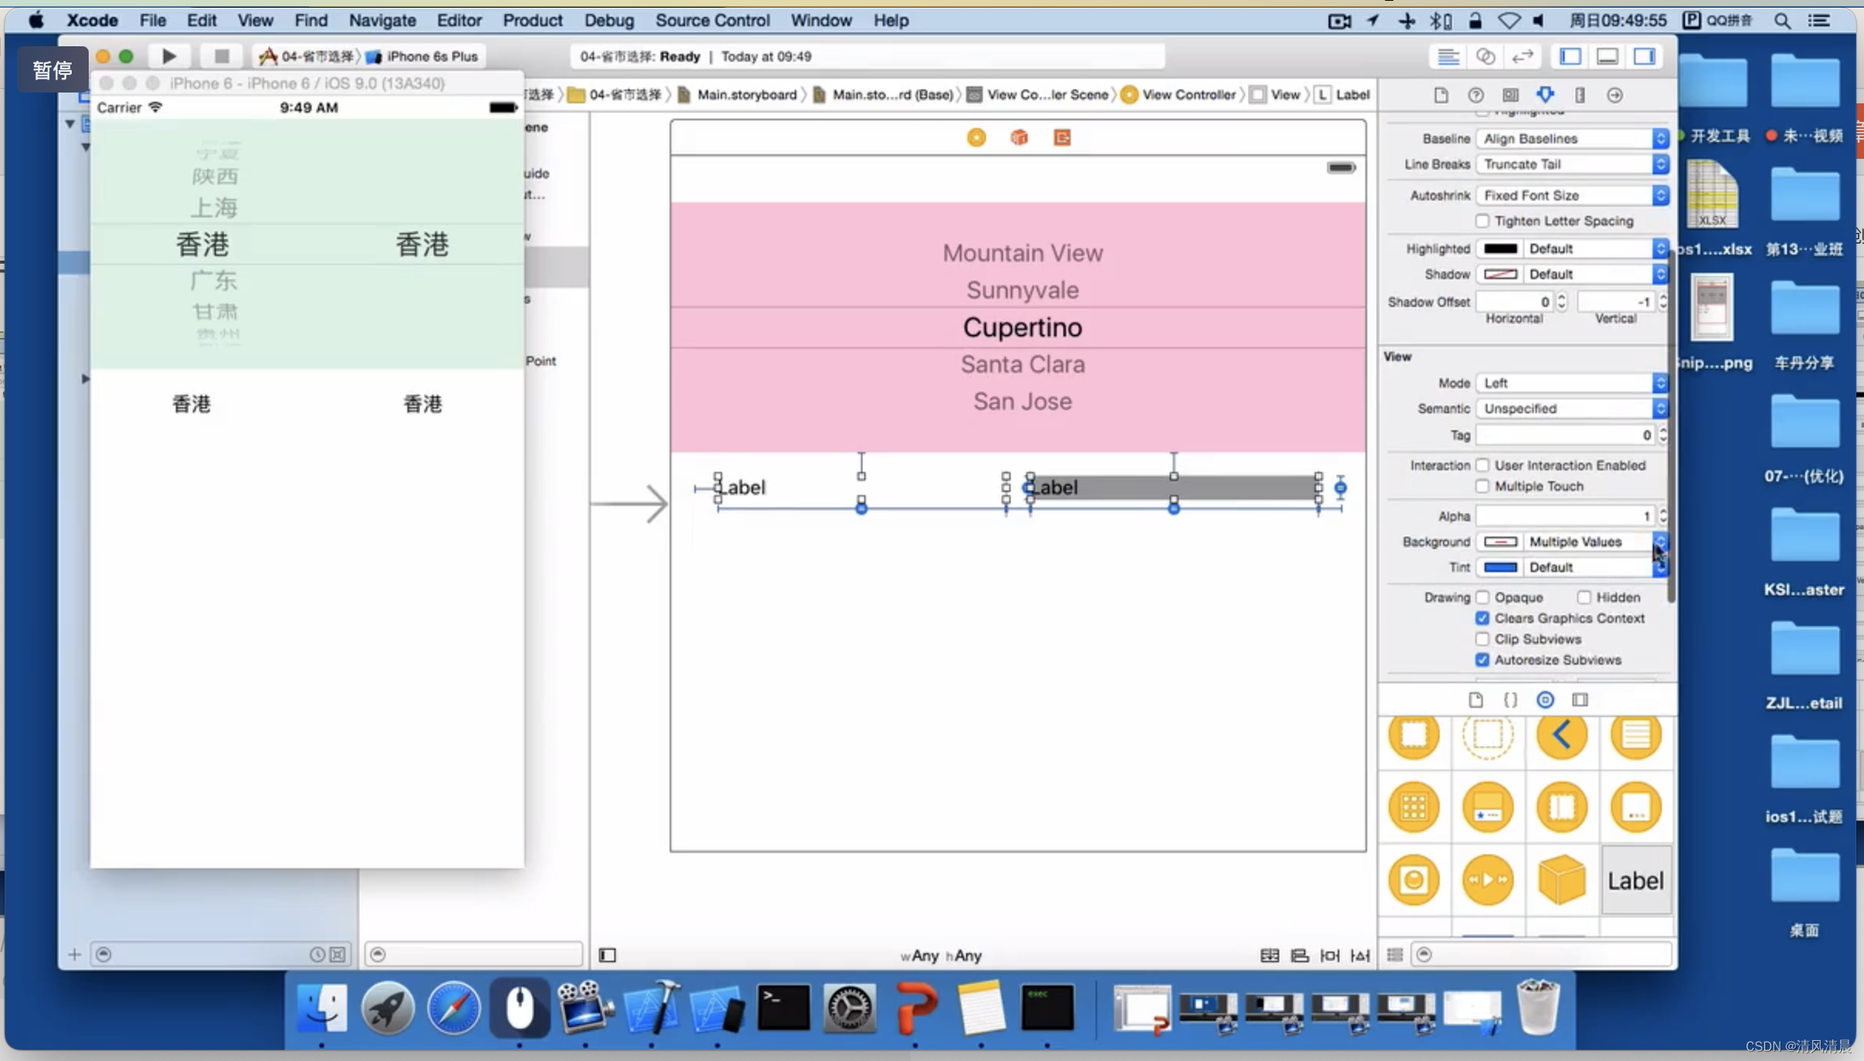Click the Alpha value field
Viewport: 1864px width, 1061px height.
coord(1565,516)
